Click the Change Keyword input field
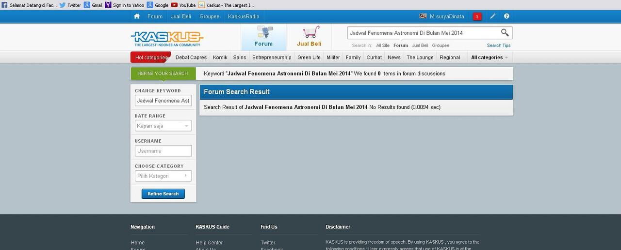 click(163, 101)
